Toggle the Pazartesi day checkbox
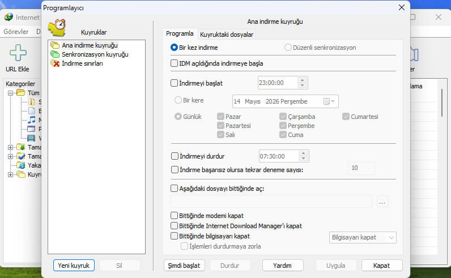 [220, 126]
